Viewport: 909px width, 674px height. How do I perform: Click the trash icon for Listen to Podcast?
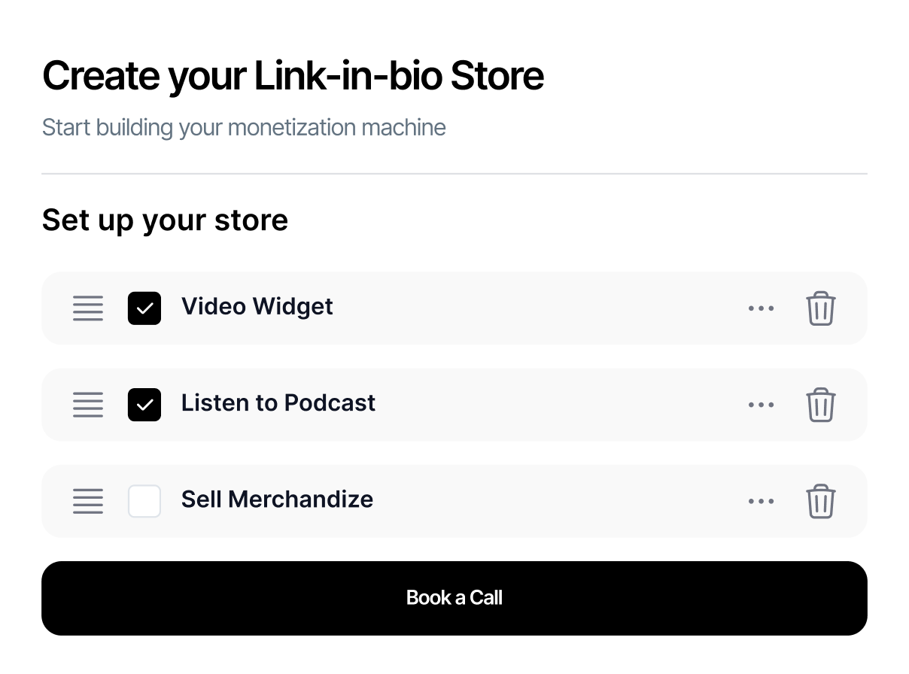(x=821, y=405)
